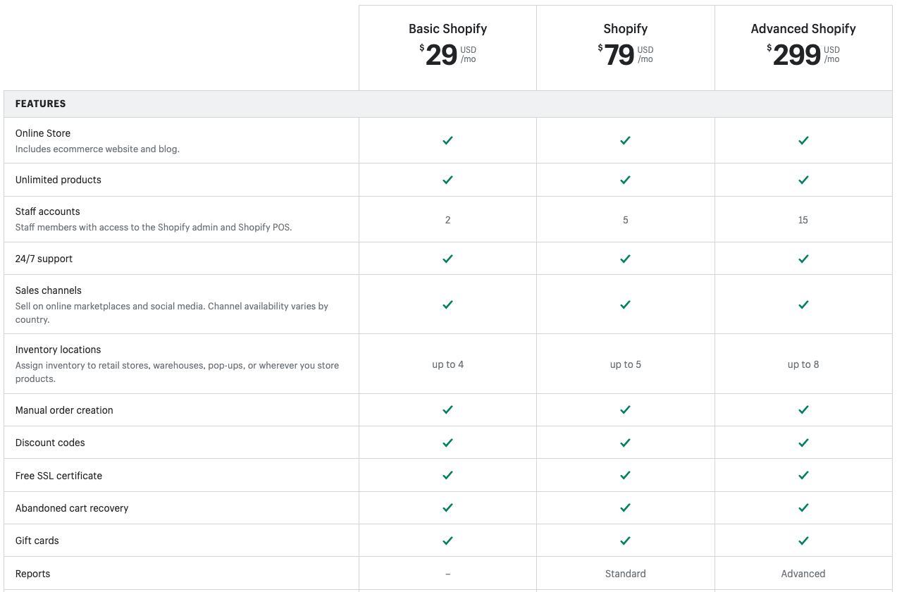
Task: Click Gift cards checkmark under Basic Shopify
Action: click(447, 541)
